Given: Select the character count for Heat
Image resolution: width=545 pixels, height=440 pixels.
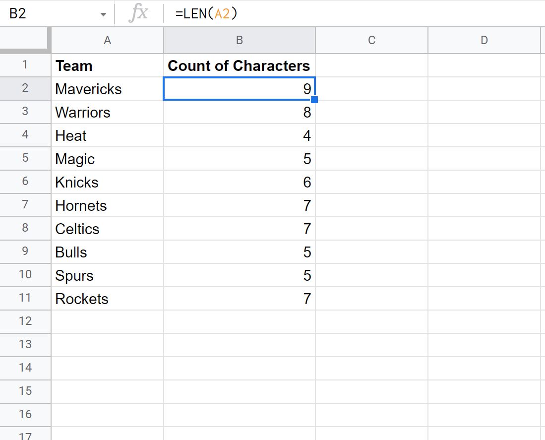Looking at the screenshot, I should [x=239, y=135].
